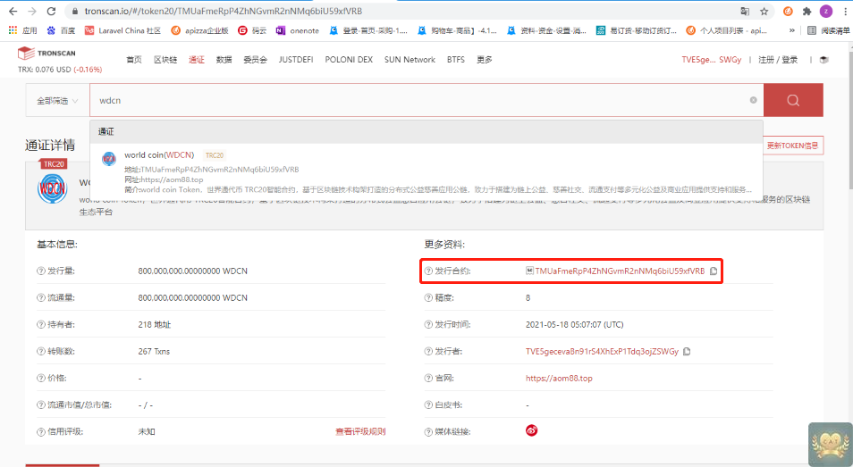The image size is (853, 467).
Task: Open the 区块链 menu
Action: click(165, 60)
